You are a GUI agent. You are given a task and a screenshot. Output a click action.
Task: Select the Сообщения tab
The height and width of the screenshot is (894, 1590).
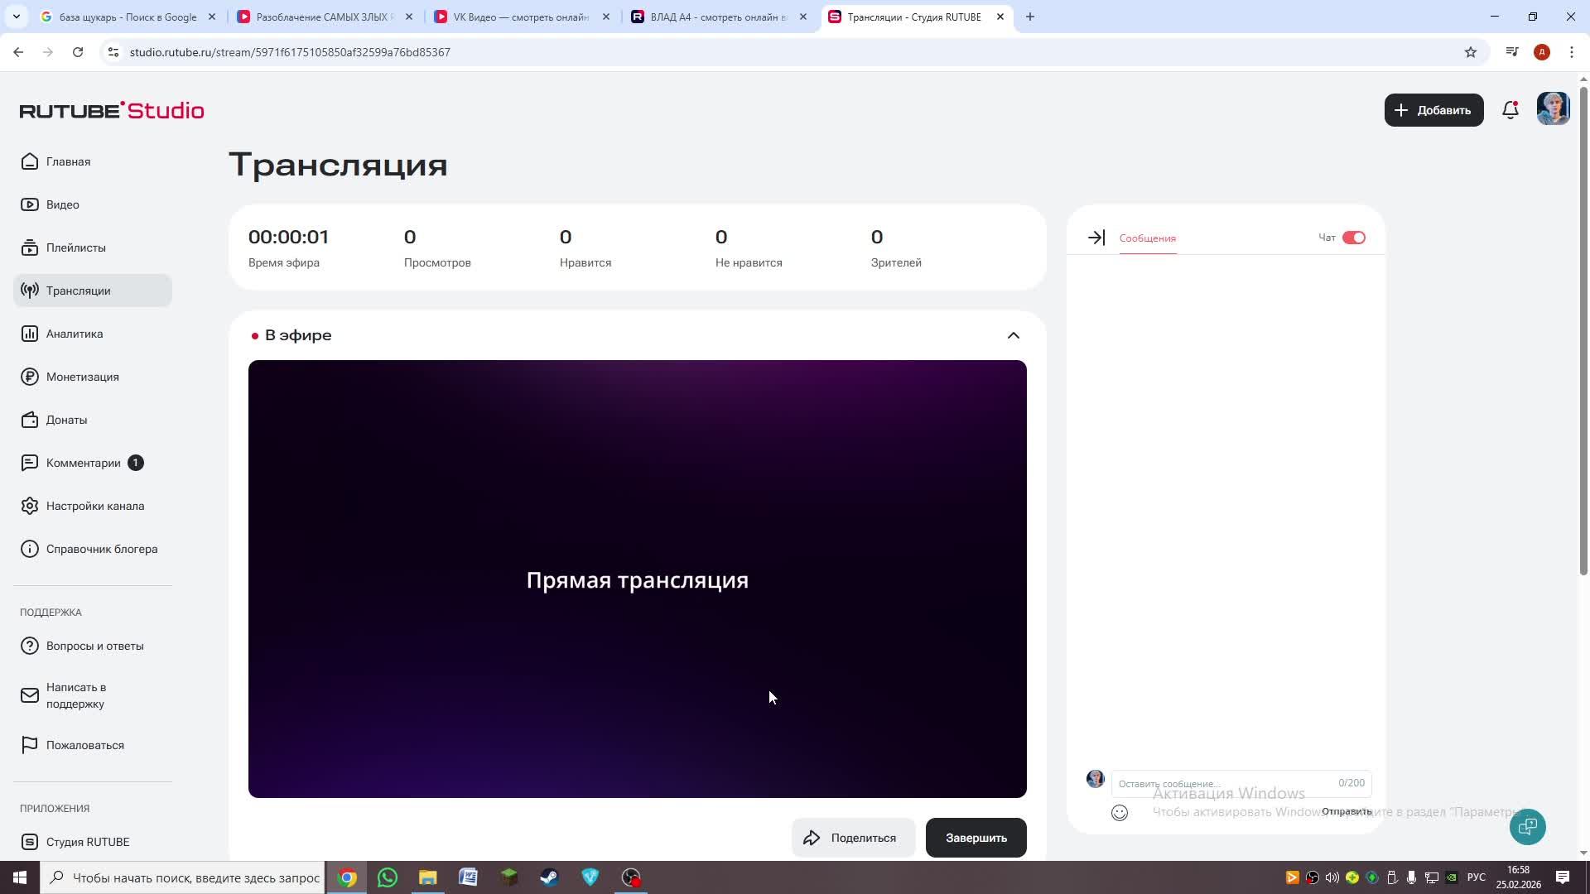[x=1147, y=238]
